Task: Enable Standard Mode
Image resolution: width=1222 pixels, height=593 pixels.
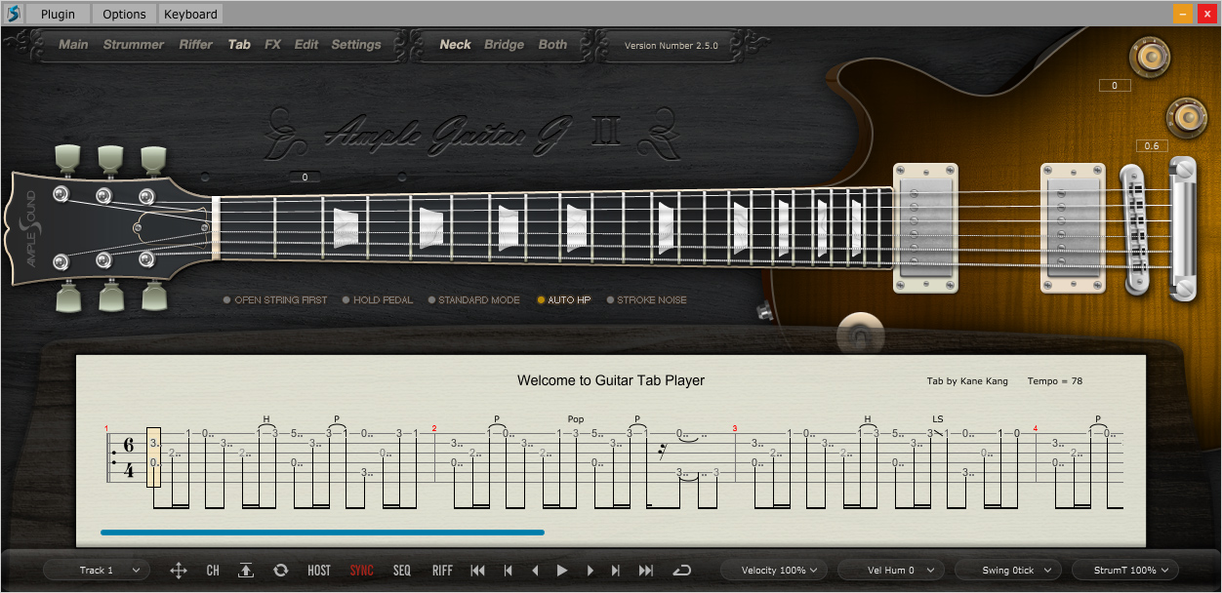Action: (x=473, y=300)
